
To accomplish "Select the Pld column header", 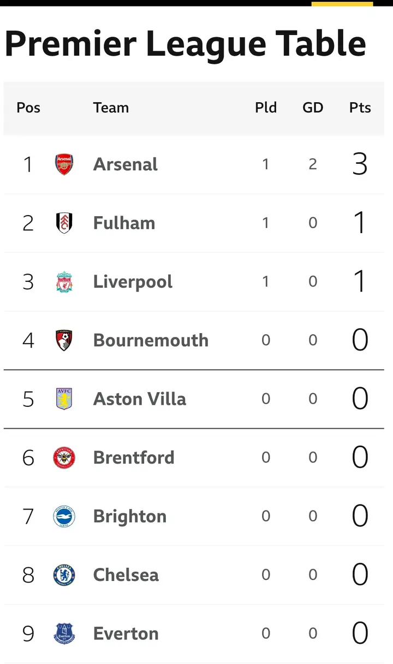I will point(266,108).
